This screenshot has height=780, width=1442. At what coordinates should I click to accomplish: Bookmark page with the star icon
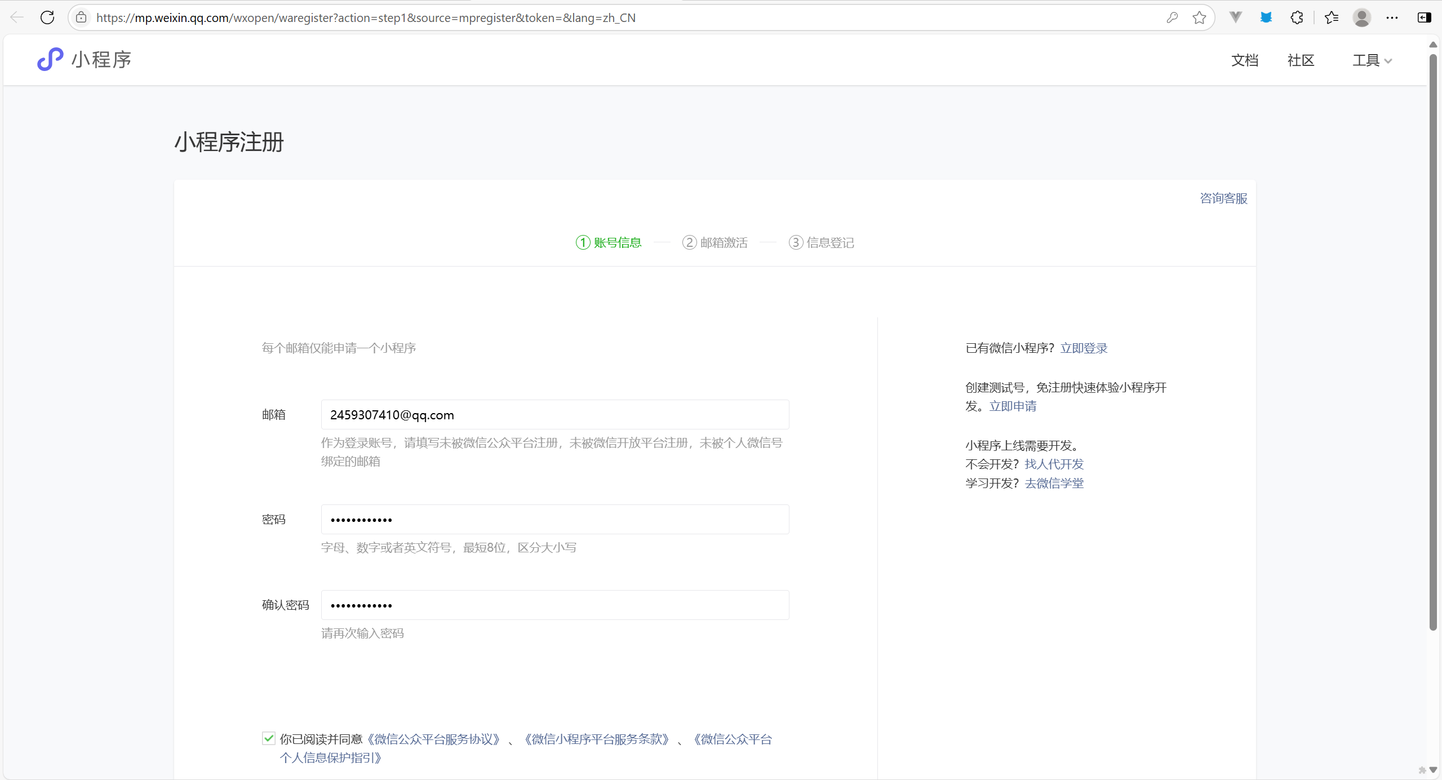click(1199, 17)
